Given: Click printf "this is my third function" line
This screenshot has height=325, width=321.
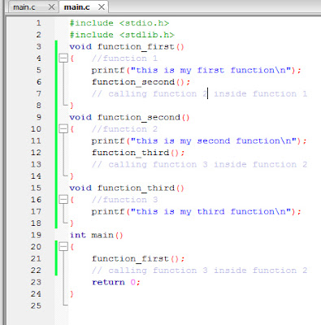Looking at the screenshot, I should 196,212.
